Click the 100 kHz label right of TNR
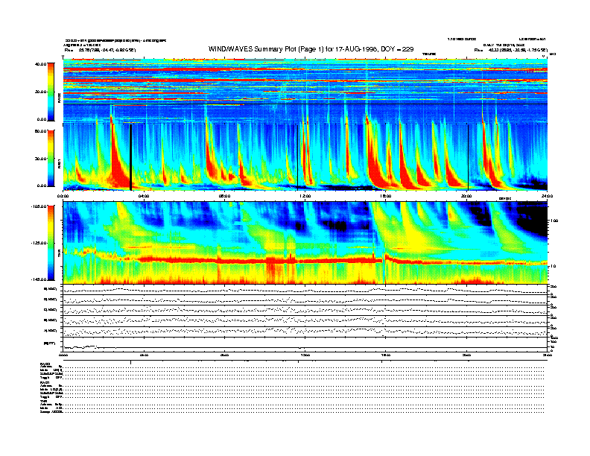 (x=553, y=221)
